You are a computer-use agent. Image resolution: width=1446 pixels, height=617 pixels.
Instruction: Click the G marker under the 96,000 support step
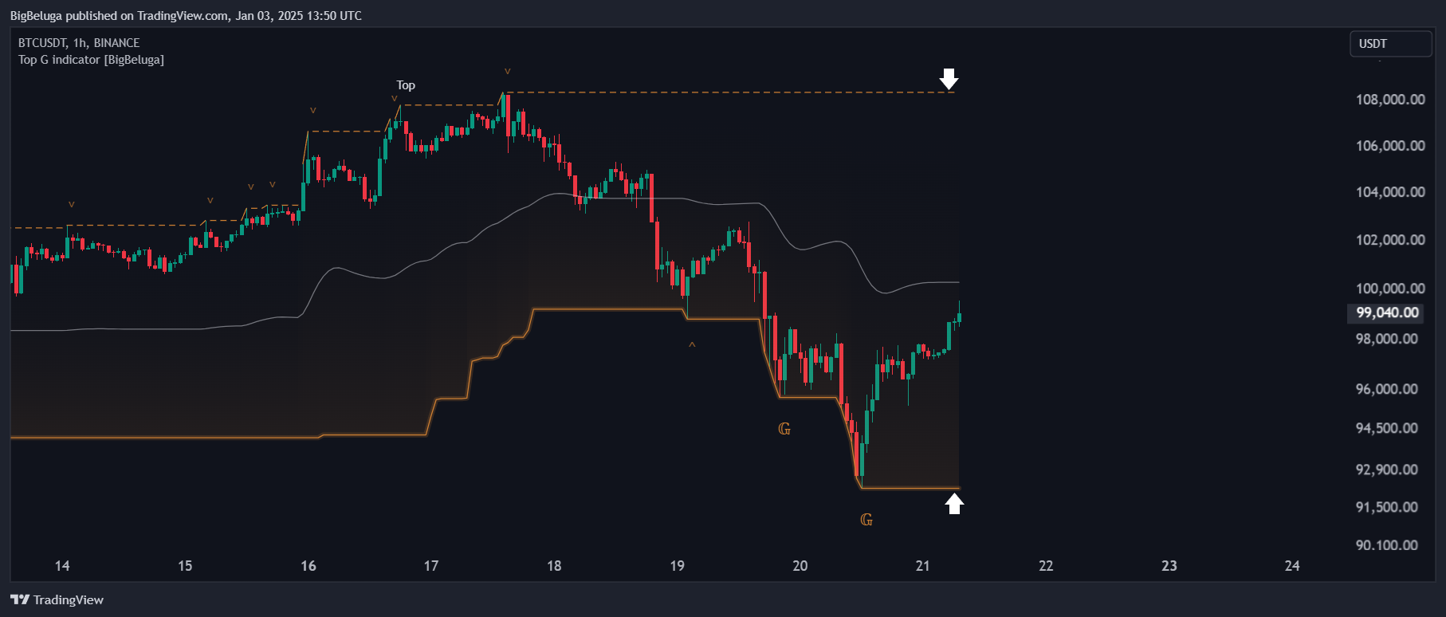coord(784,429)
